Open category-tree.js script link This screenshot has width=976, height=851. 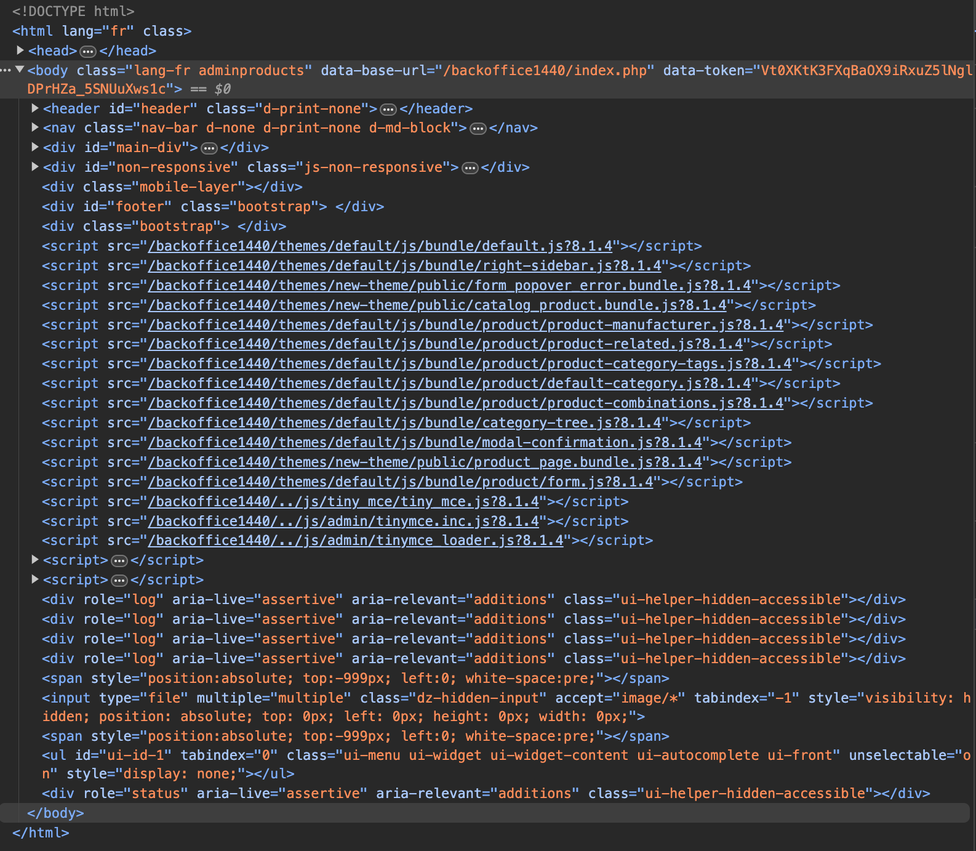pyautogui.click(x=405, y=422)
